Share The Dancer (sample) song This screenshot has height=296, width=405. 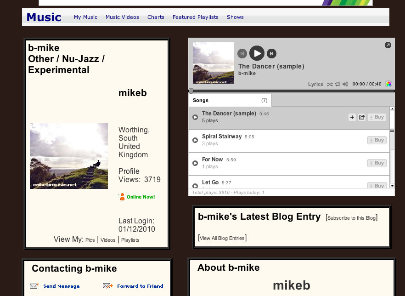[362, 117]
